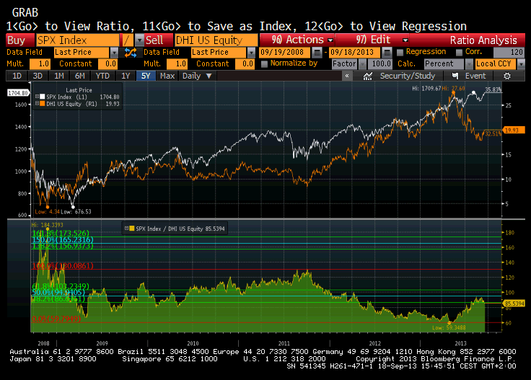
Task: Click the Event flag icon
Action: (x=455, y=76)
